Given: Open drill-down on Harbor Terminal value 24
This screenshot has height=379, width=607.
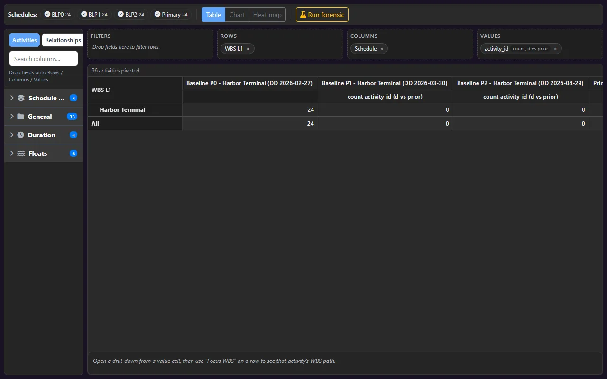Looking at the screenshot, I should coord(250,110).
